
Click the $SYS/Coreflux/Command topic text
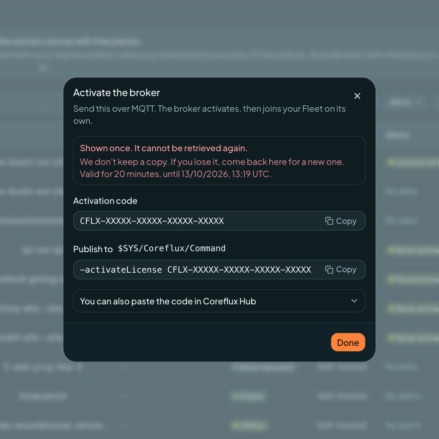(172, 248)
